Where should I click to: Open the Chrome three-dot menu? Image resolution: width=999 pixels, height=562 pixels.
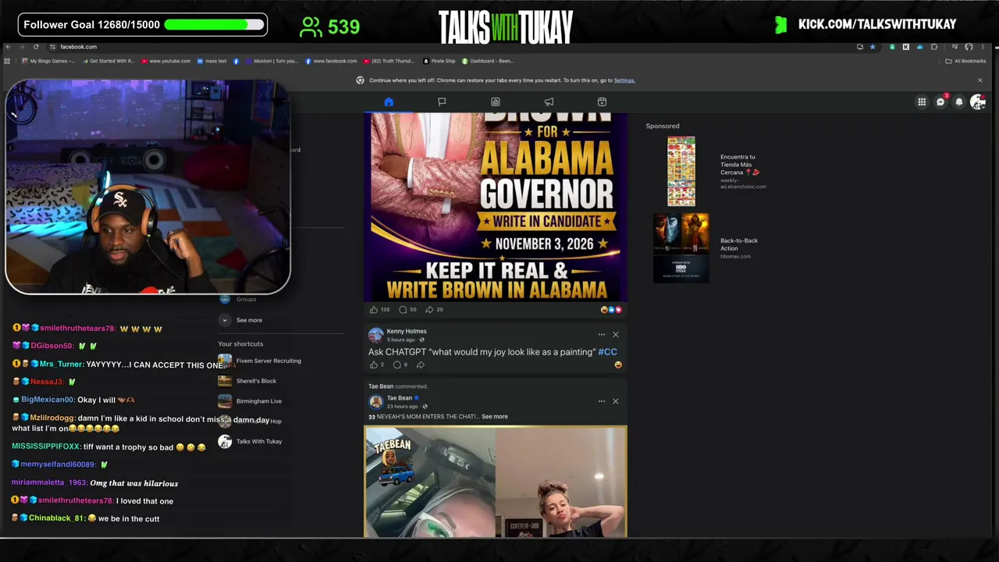point(983,47)
